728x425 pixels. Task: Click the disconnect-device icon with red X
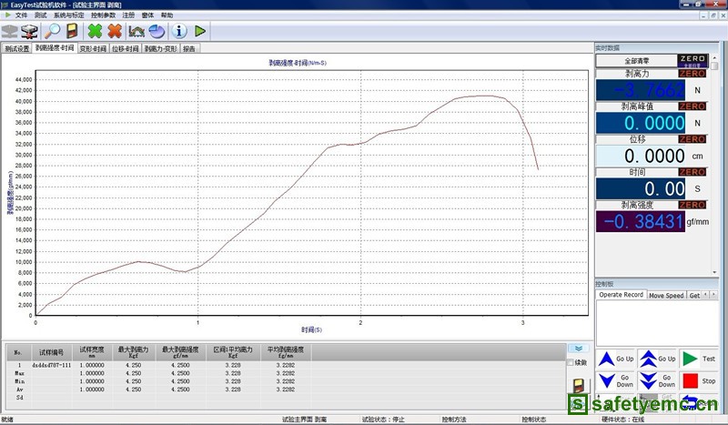(29, 31)
